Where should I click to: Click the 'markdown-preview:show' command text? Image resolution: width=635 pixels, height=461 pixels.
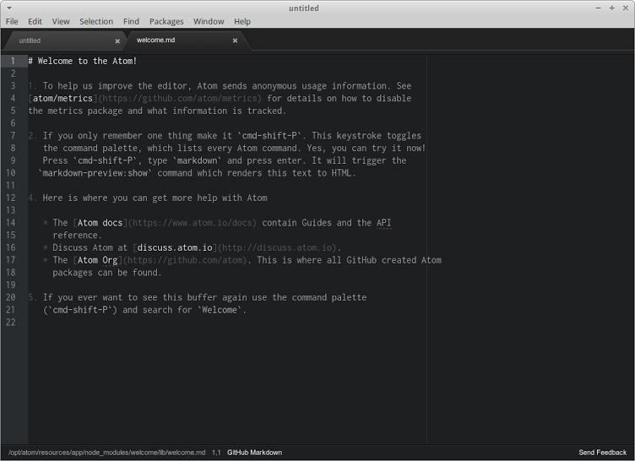(95, 173)
